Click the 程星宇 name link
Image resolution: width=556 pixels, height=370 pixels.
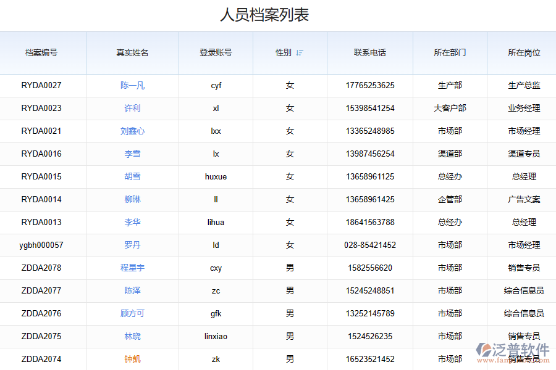132,268
